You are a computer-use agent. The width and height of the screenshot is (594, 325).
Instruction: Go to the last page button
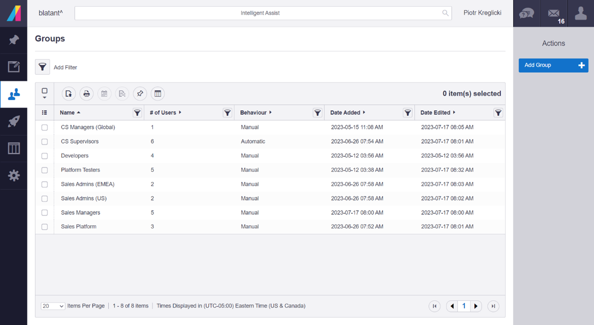coord(493,306)
